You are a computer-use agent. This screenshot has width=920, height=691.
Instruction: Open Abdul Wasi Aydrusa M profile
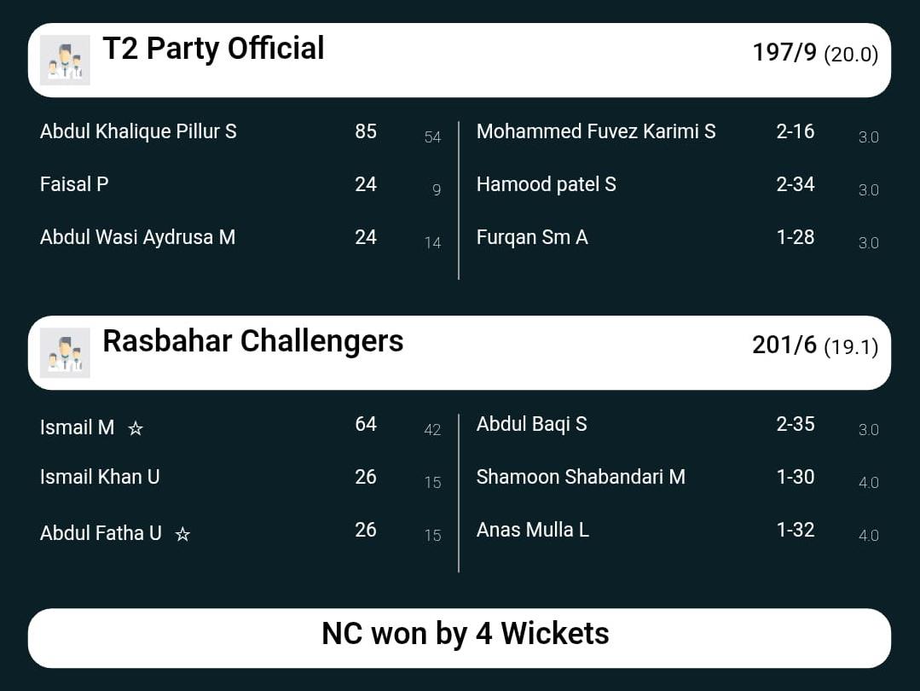(137, 237)
